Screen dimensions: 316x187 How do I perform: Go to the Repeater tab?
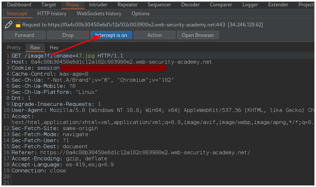point(127,4)
